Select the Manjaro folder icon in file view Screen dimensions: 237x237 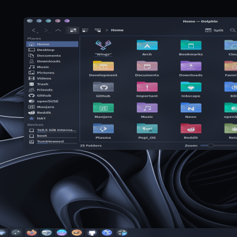coord(103,108)
